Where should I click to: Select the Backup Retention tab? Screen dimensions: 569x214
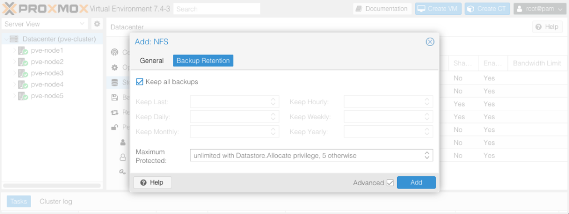(203, 61)
